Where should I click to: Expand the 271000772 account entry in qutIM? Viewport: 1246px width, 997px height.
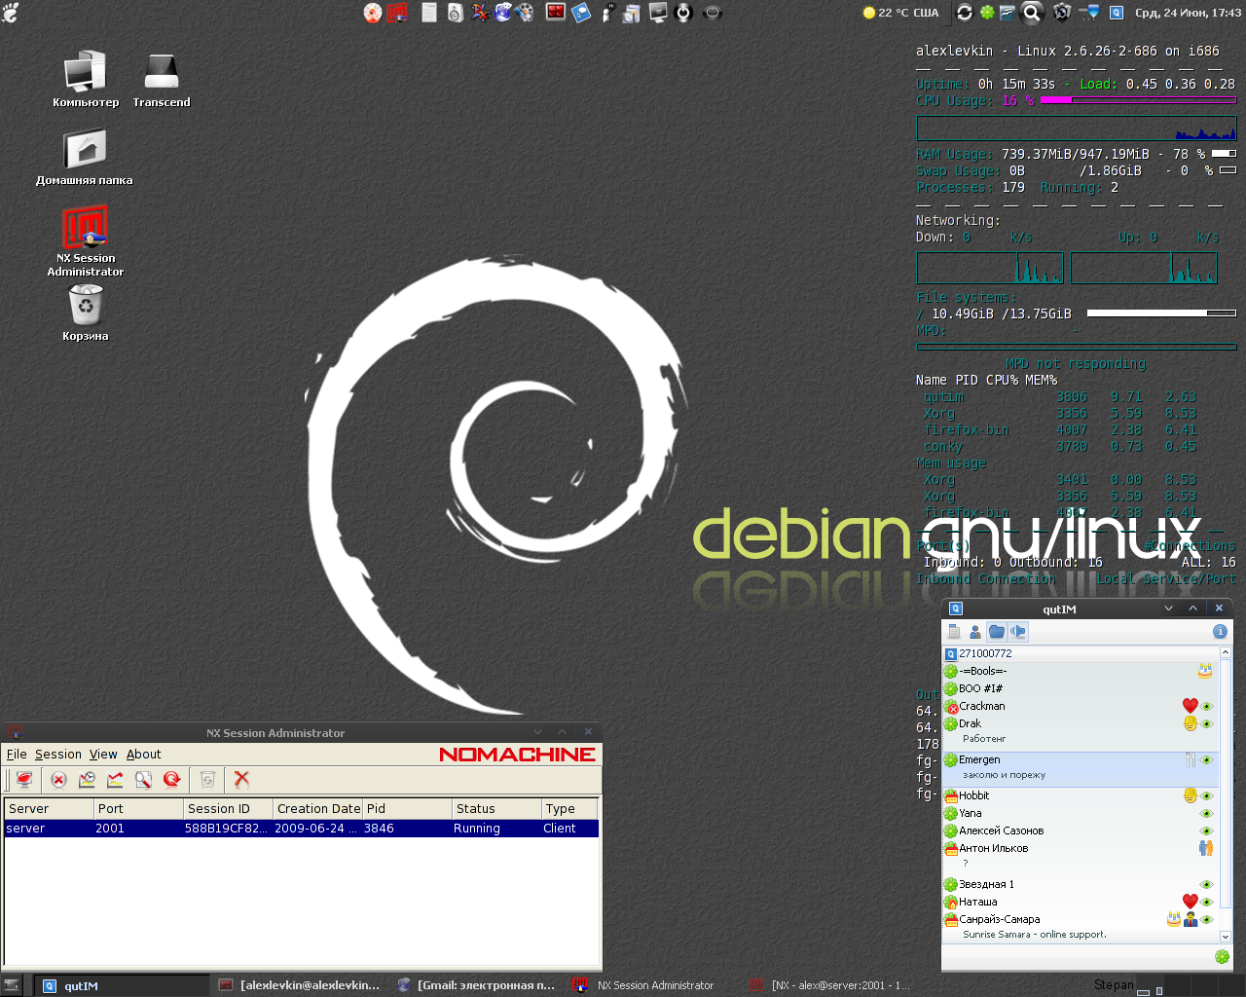(x=985, y=653)
